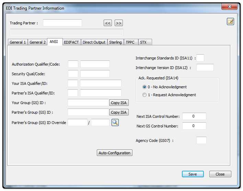
Task: Click the magnifier lookup icon
Action: tap(115, 122)
